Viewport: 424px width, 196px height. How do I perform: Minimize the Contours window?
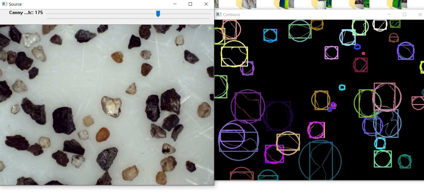389,14
